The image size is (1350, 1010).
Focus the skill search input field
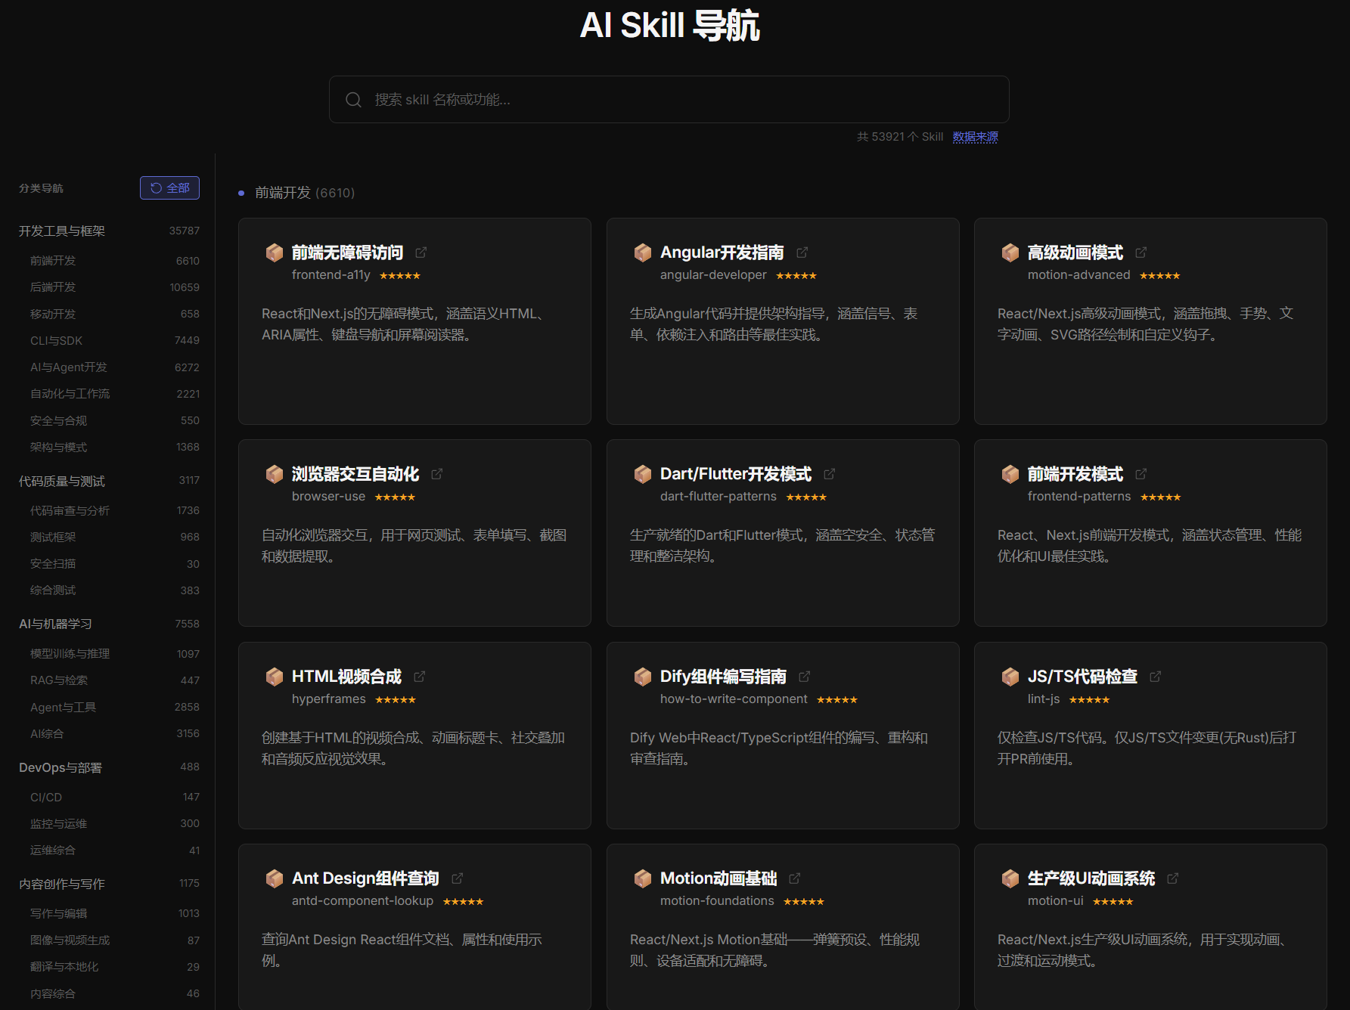click(x=669, y=100)
